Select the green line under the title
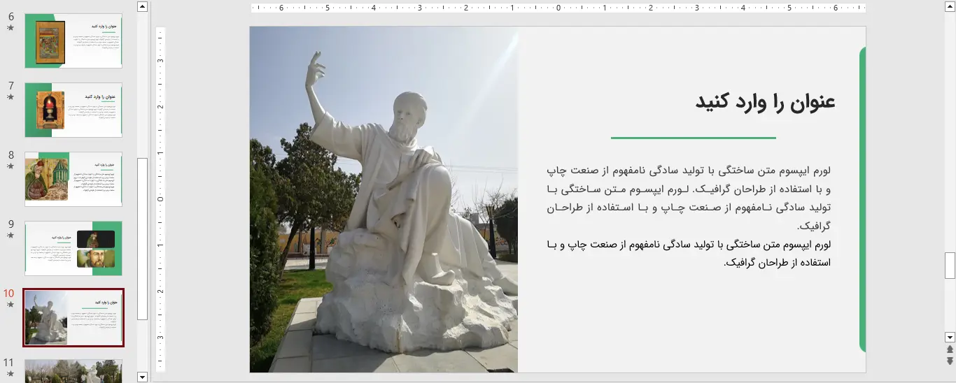 click(x=694, y=138)
